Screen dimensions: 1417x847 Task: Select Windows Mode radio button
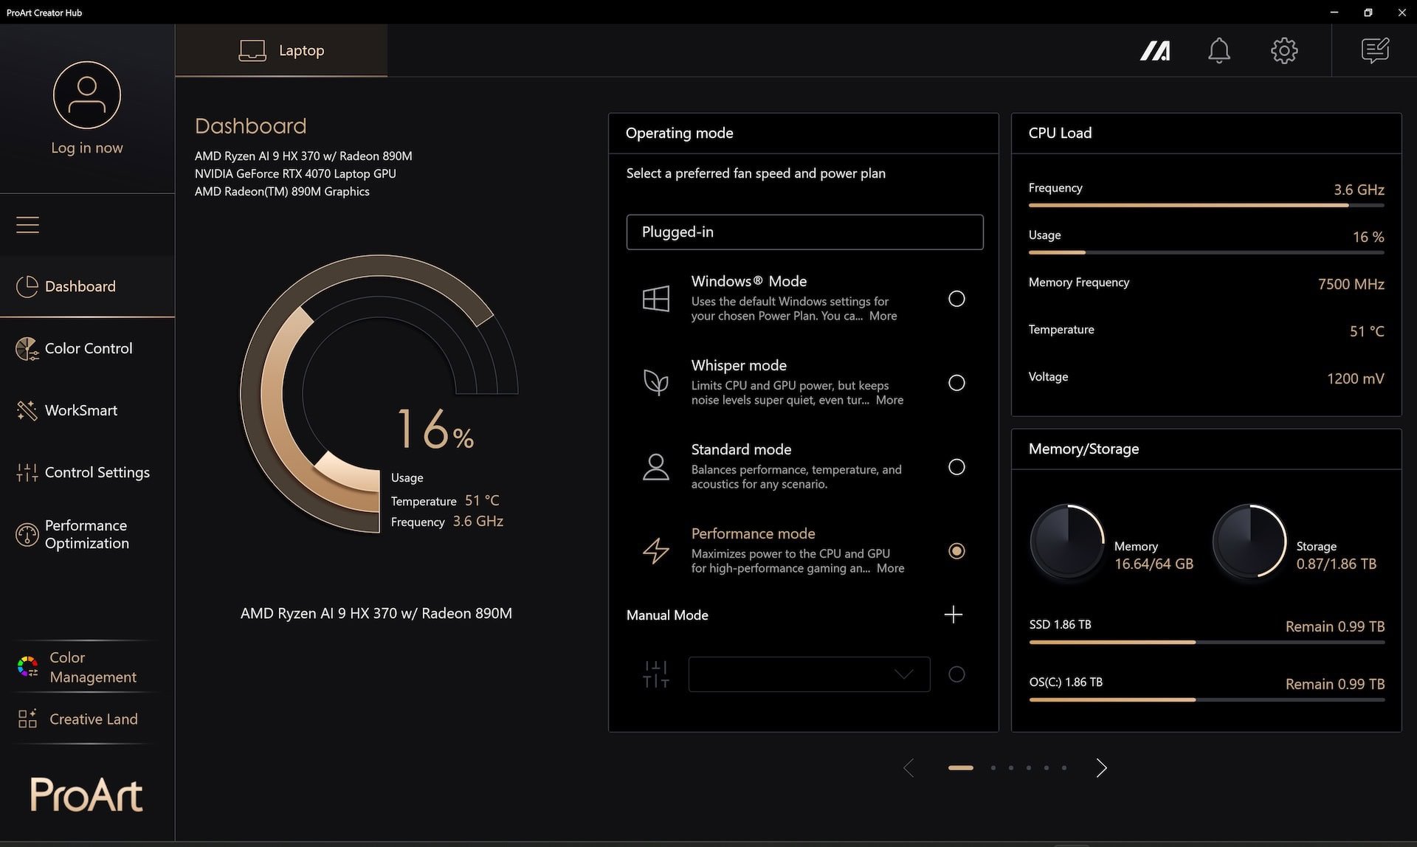coord(954,297)
